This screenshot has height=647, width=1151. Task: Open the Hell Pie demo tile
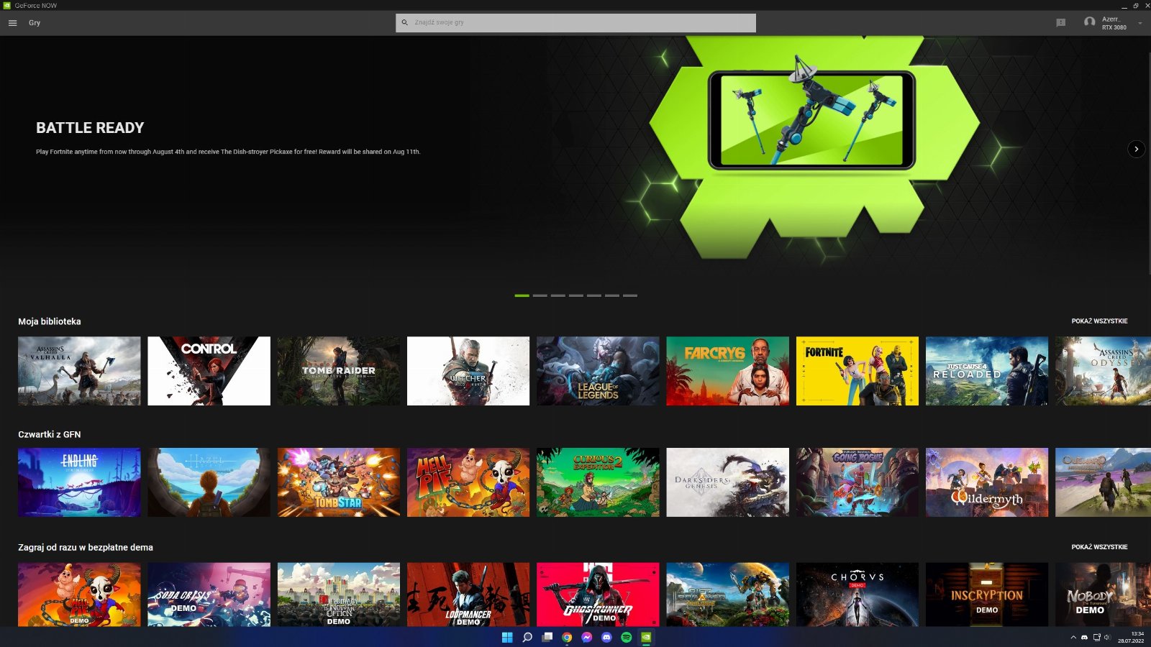(x=79, y=595)
